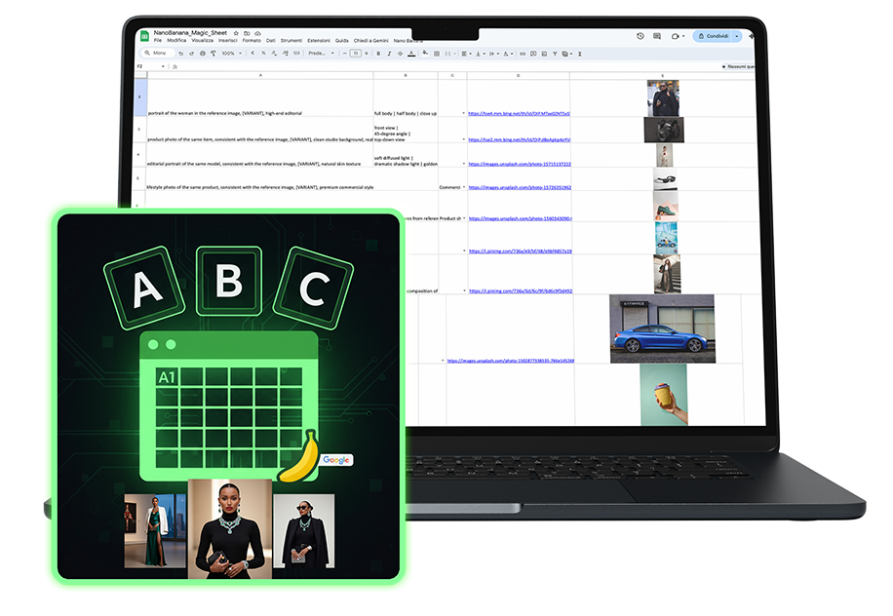Open the File menu
This screenshot has width=893, height=616.
pyautogui.click(x=158, y=40)
